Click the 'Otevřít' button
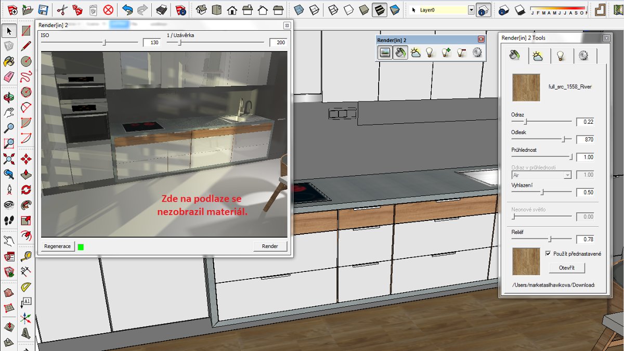The height and width of the screenshot is (351, 624). coord(567,268)
